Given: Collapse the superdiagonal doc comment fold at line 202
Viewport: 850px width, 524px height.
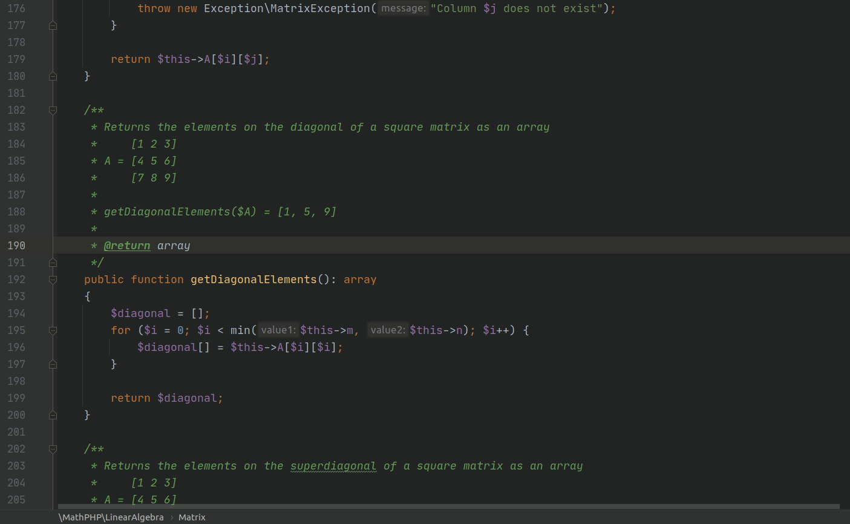Looking at the screenshot, I should pos(53,449).
